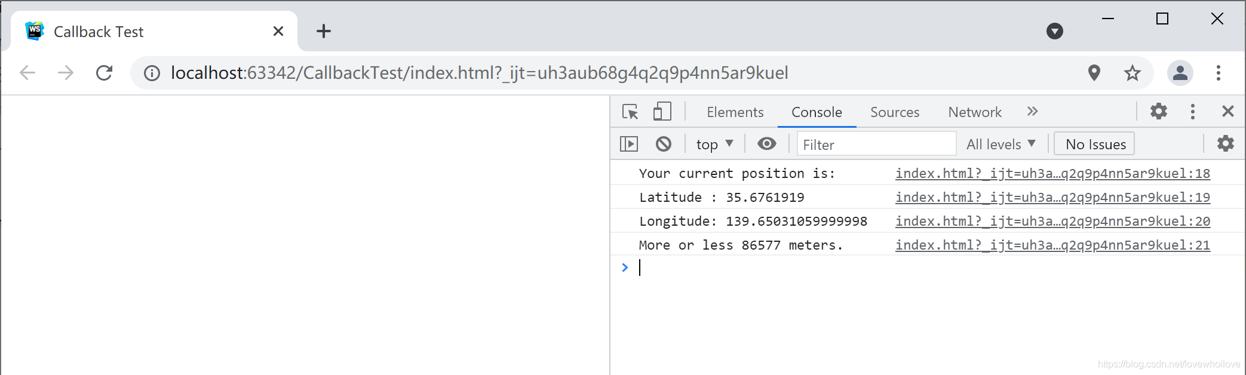
Task: Open the profile avatar menu
Action: [x=1180, y=73]
